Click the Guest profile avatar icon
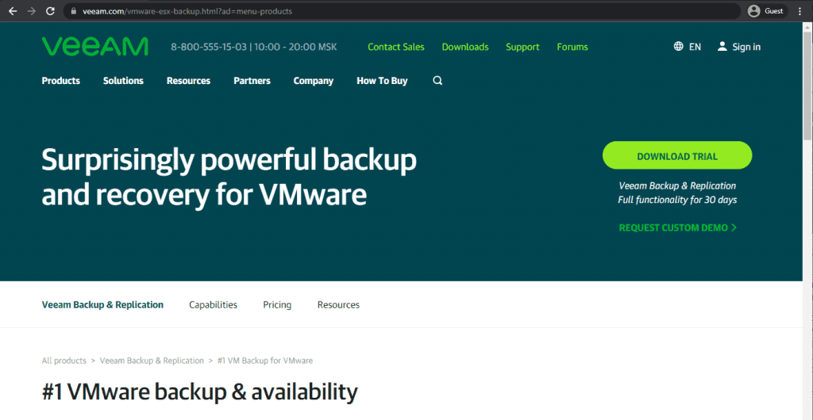This screenshot has height=420, width=813. pyautogui.click(x=753, y=11)
